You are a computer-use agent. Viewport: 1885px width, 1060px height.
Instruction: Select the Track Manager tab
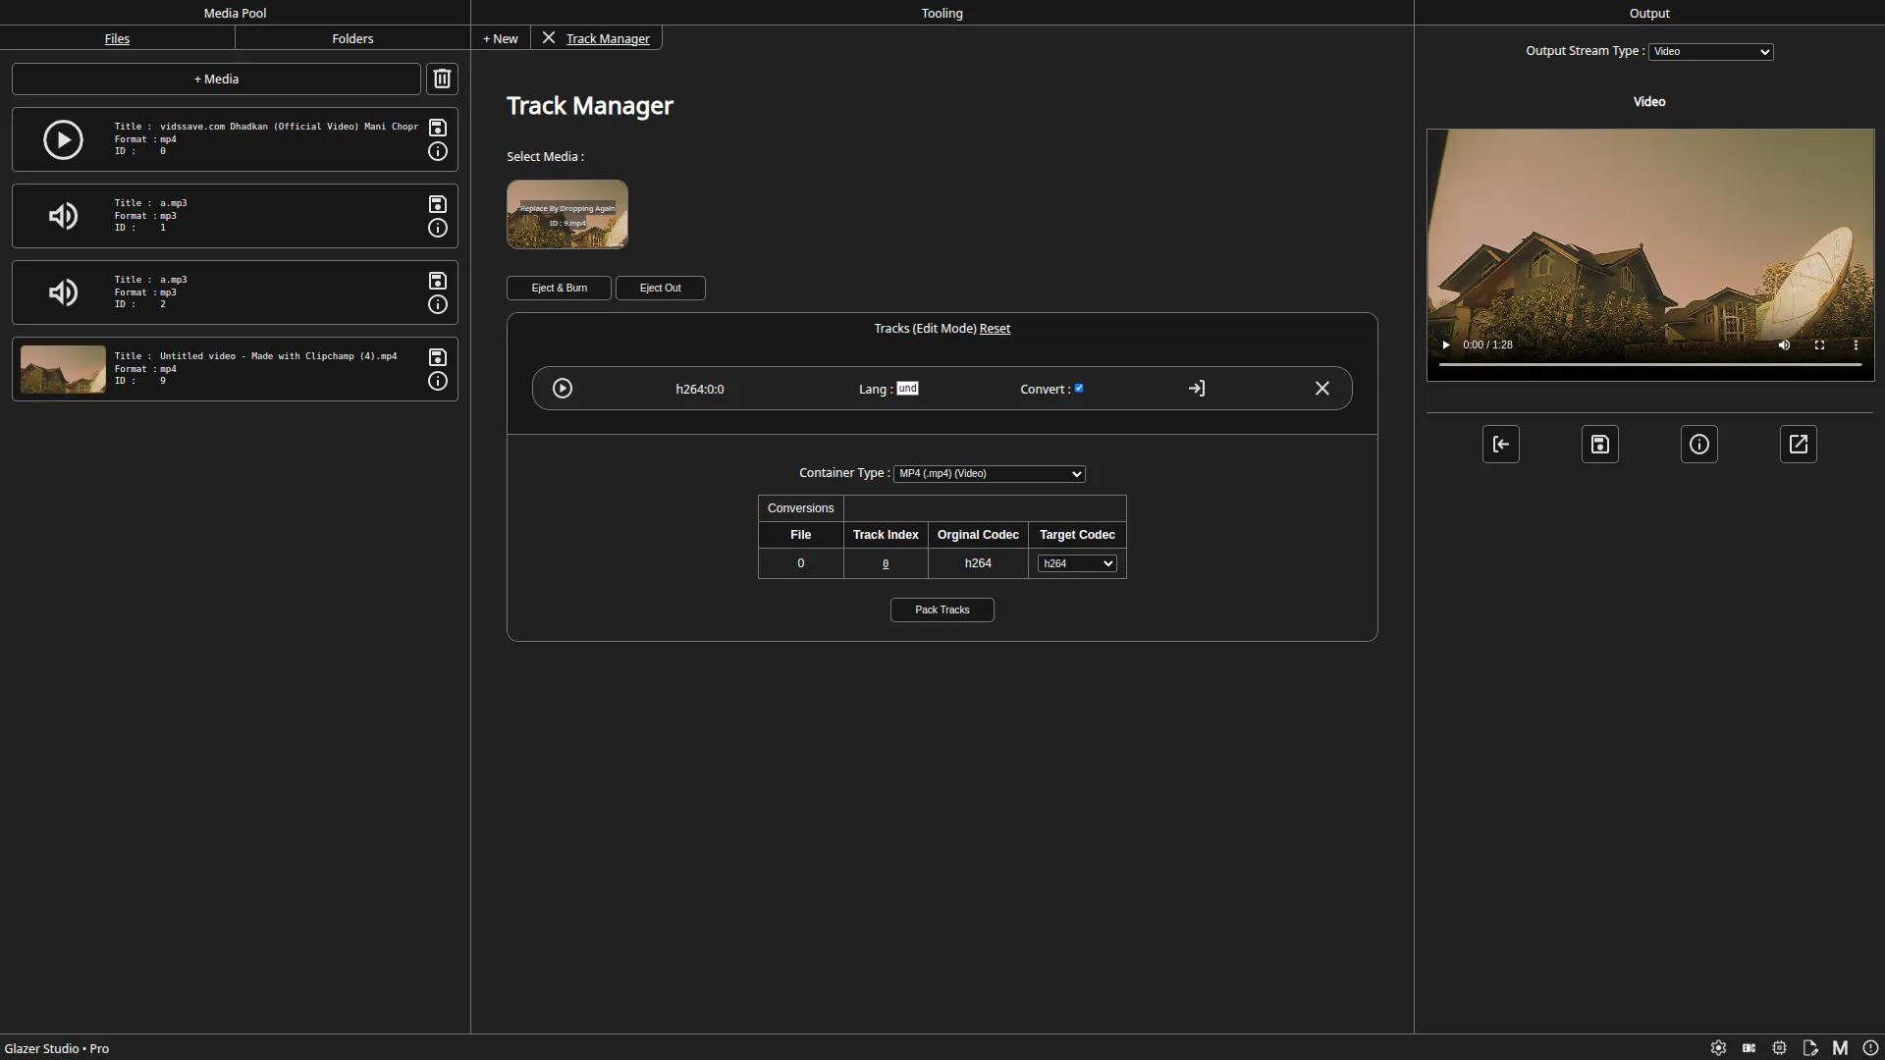tap(608, 38)
